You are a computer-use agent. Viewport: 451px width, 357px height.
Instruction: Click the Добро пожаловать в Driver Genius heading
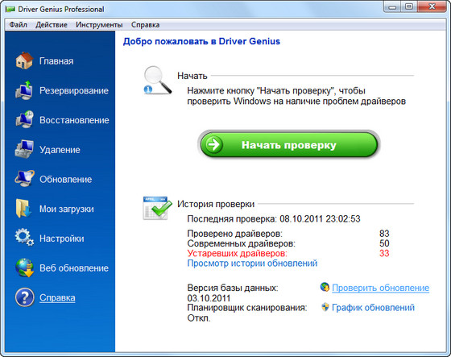tap(201, 41)
